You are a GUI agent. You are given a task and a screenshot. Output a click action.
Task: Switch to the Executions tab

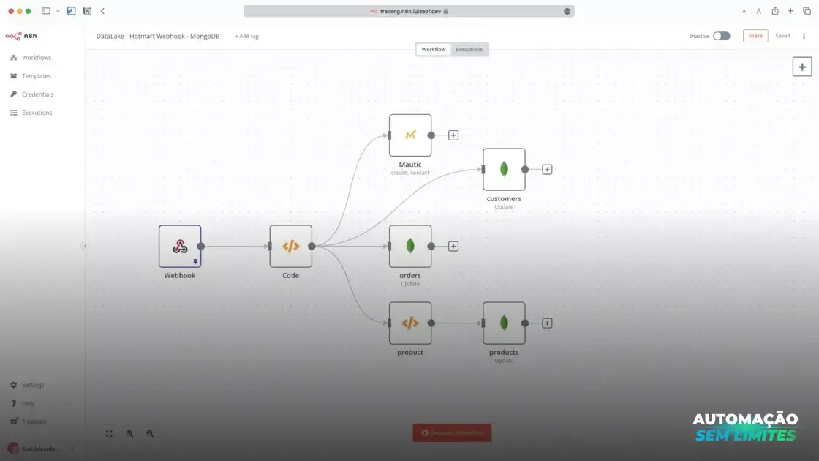coord(469,49)
